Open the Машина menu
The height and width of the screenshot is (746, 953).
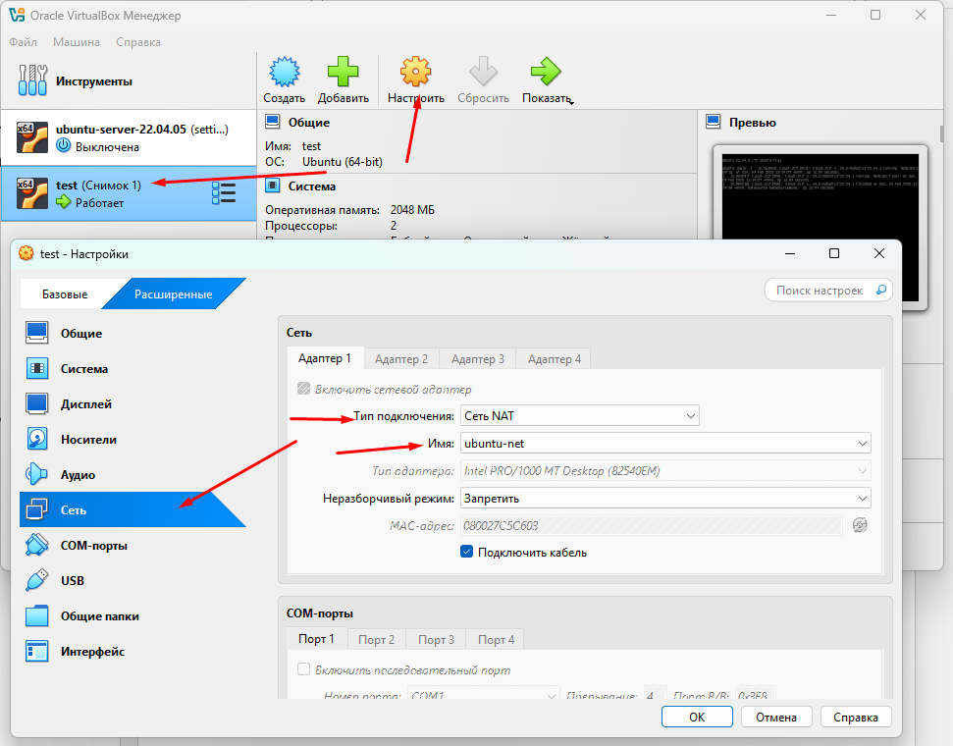click(76, 42)
